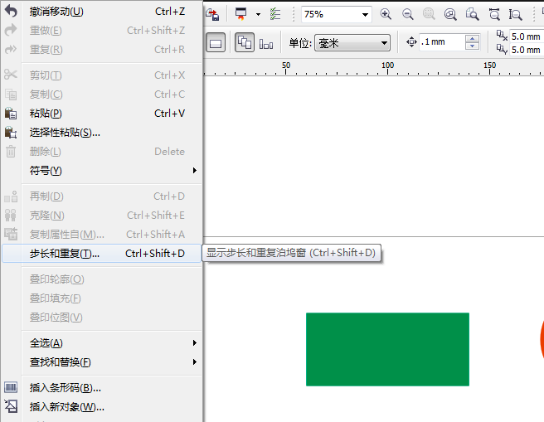Increase the nudge offset with up arrow
The height and width of the screenshot is (422, 544).
click(472, 38)
